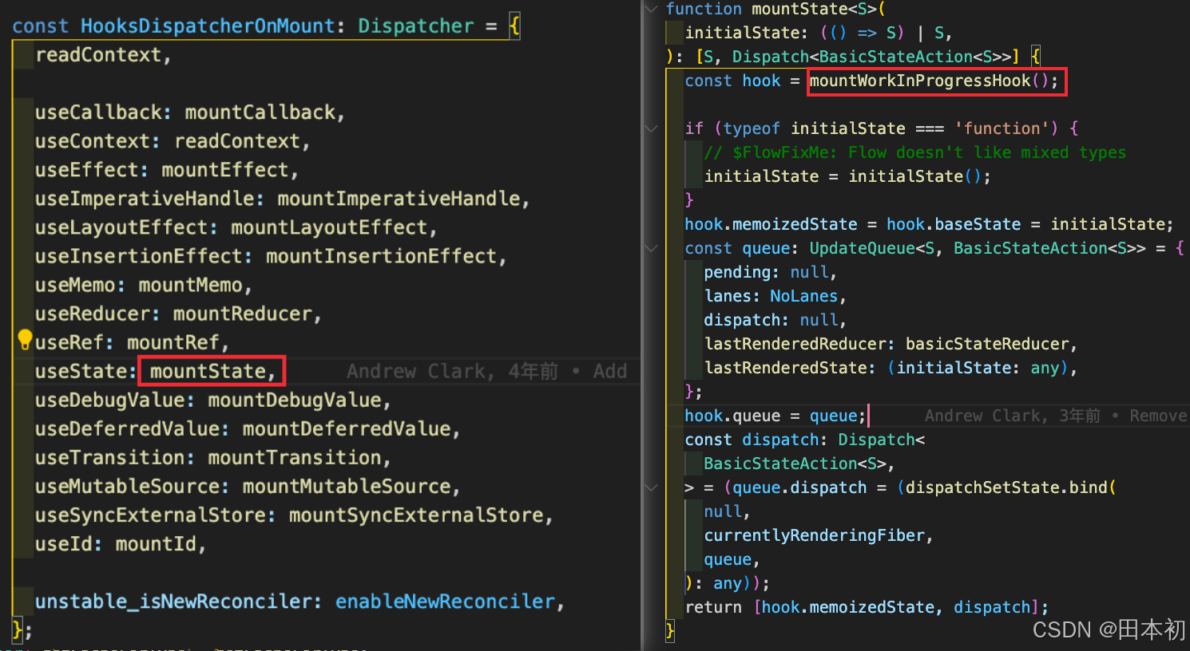Click mountTransition value
The image size is (1190, 651).
point(294,457)
